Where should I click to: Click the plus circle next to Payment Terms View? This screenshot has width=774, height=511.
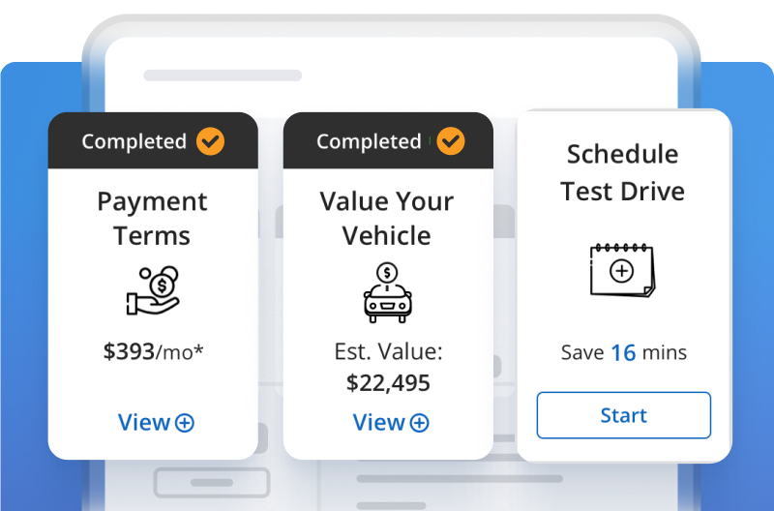pyautogui.click(x=185, y=423)
